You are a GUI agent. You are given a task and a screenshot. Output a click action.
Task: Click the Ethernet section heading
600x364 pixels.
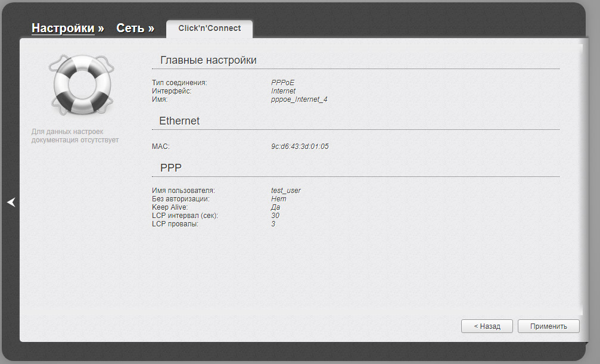(x=179, y=121)
